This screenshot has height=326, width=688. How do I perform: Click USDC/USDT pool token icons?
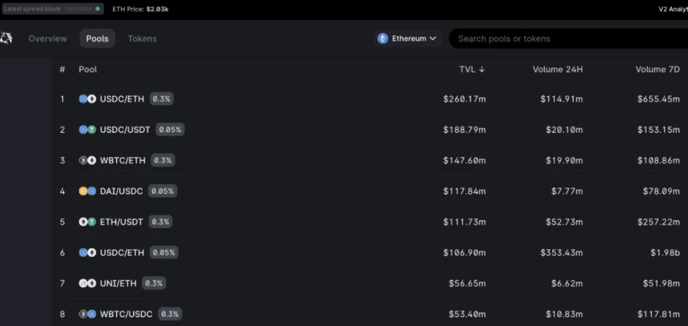(x=87, y=129)
